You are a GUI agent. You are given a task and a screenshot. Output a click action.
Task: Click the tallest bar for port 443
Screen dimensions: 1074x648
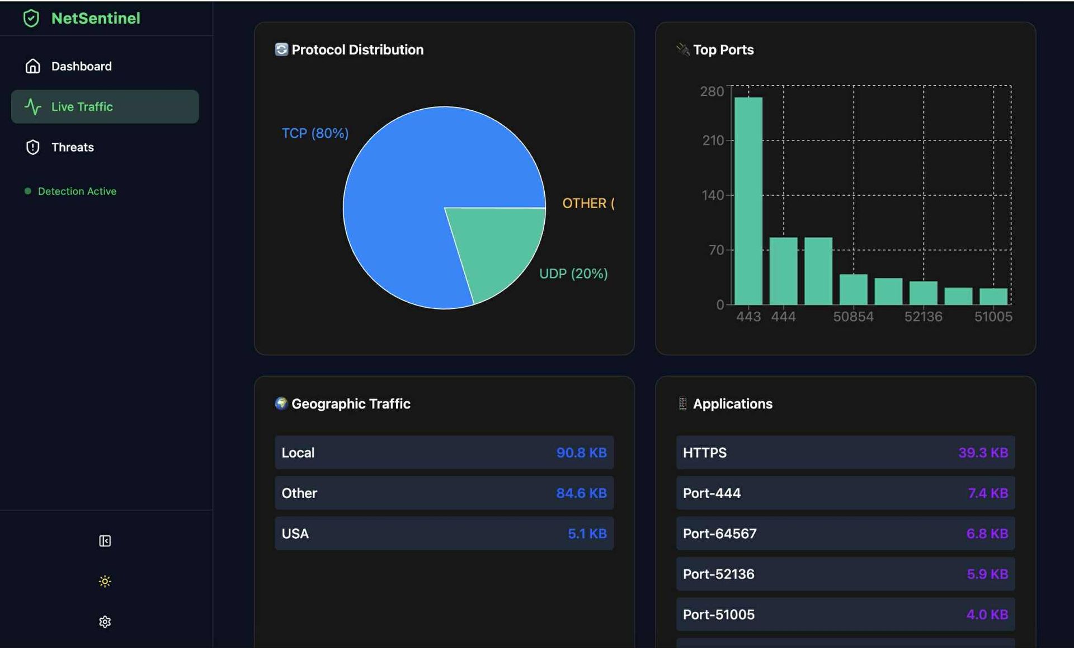click(x=748, y=201)
